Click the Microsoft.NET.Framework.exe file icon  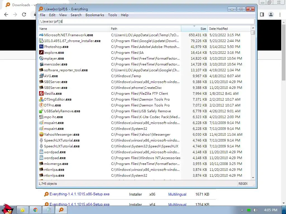pyautogui.click(x=41, y=35)
